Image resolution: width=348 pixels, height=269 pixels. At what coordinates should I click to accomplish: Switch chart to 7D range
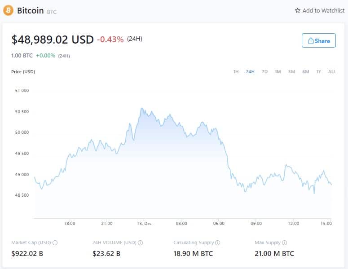pyautogui.click(x=264, y=72)
